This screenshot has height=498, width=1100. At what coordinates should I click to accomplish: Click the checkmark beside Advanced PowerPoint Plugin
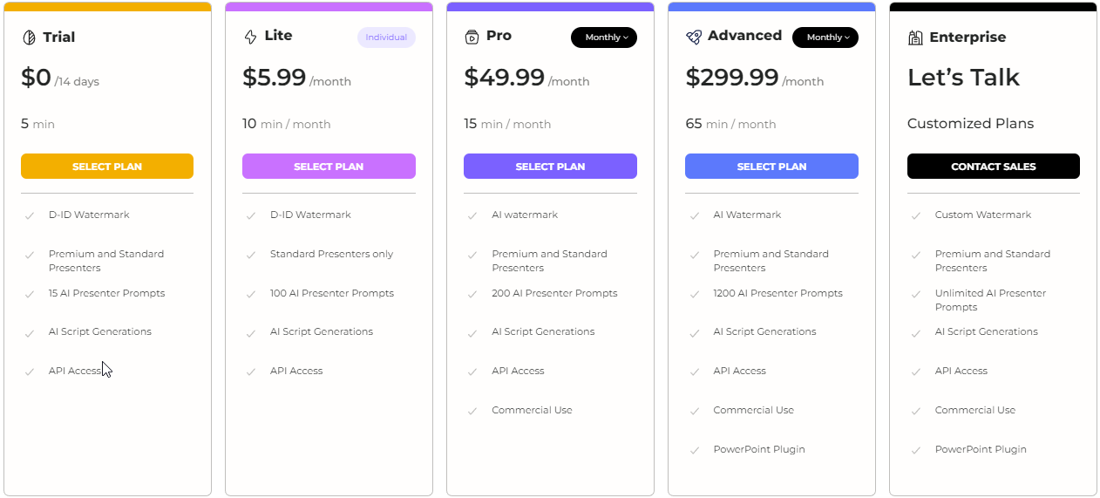tap(694, 450)
